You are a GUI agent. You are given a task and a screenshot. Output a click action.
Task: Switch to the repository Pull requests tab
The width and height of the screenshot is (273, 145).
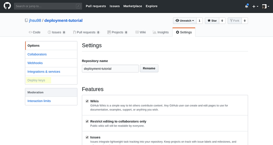[86, 32]
